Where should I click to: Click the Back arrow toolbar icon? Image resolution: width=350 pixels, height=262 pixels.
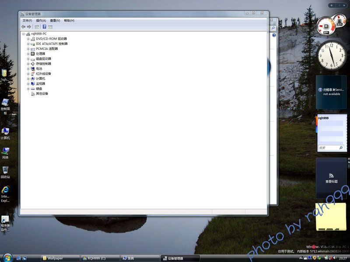(x=23, y=27)
